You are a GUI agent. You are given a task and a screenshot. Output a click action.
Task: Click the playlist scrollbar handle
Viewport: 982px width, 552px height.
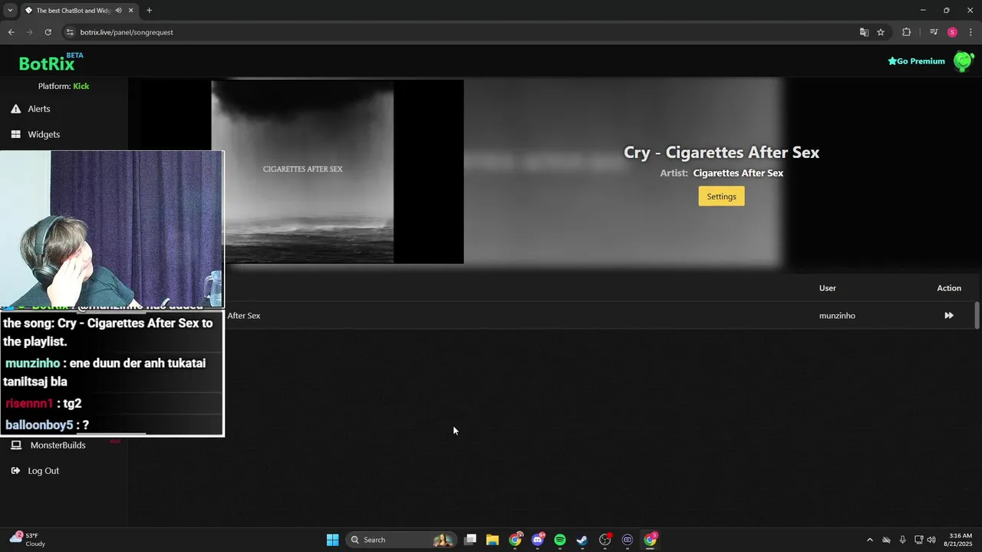tap(977, 316)
